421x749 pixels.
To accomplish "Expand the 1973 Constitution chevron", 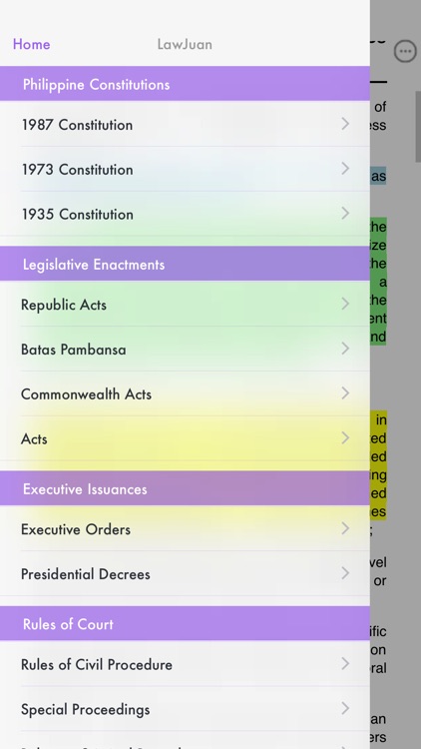I will 345,169.
